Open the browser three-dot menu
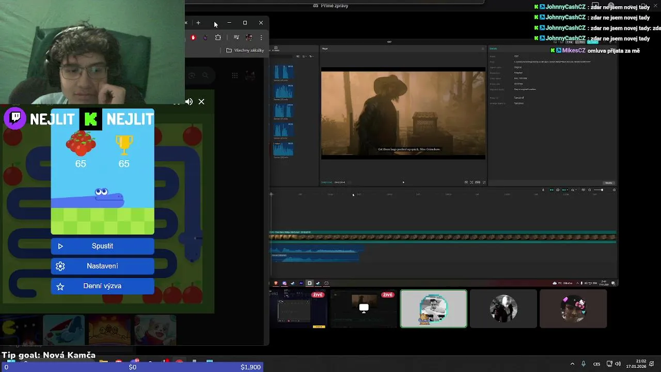661x372 pixels. pos(261,37)
